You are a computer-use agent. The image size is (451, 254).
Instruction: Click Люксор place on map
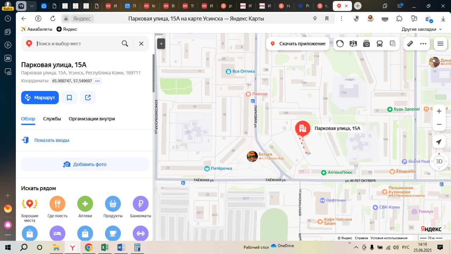(x=257, y=94)
